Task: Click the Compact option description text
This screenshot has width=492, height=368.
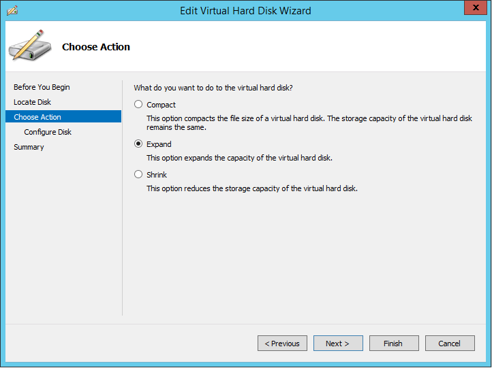Action: (309, 122)
